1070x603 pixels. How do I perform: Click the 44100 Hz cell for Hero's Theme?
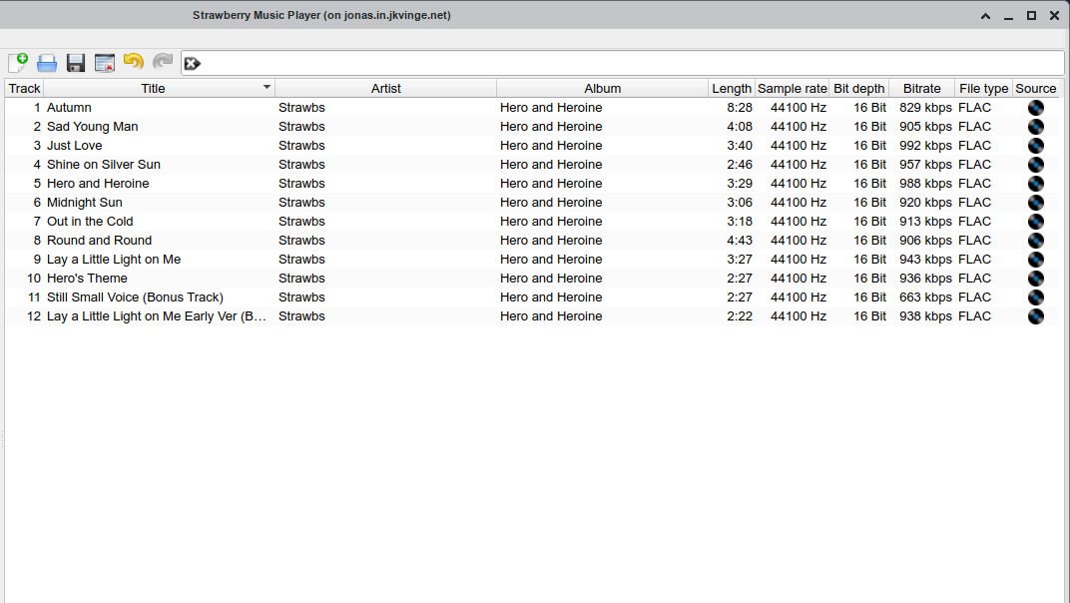pyautogui.click(x=799, y=278)
